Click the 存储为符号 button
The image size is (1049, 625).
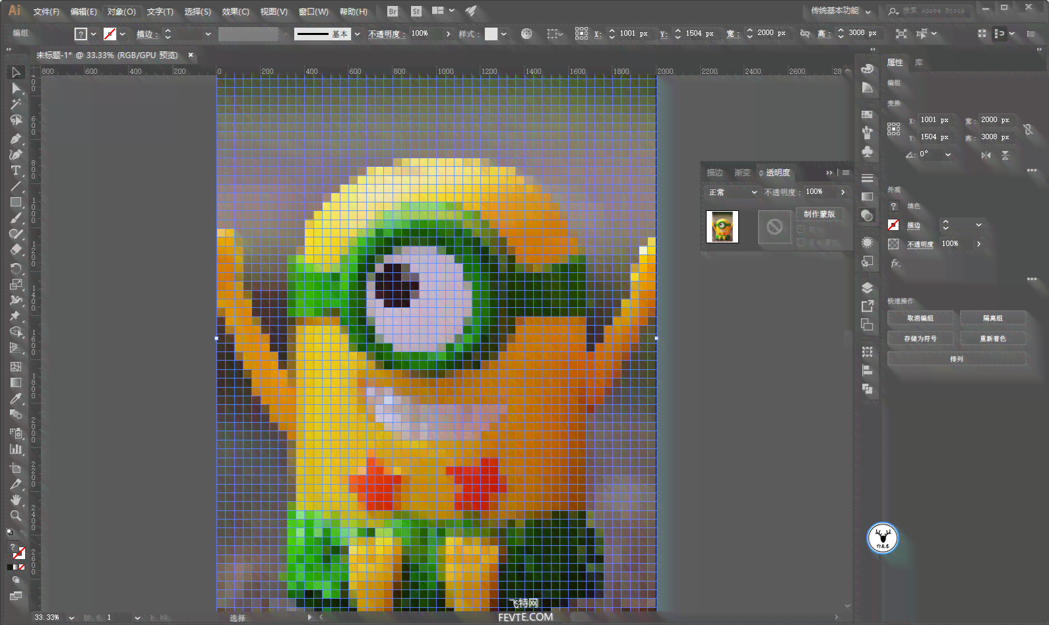[920, 339]
